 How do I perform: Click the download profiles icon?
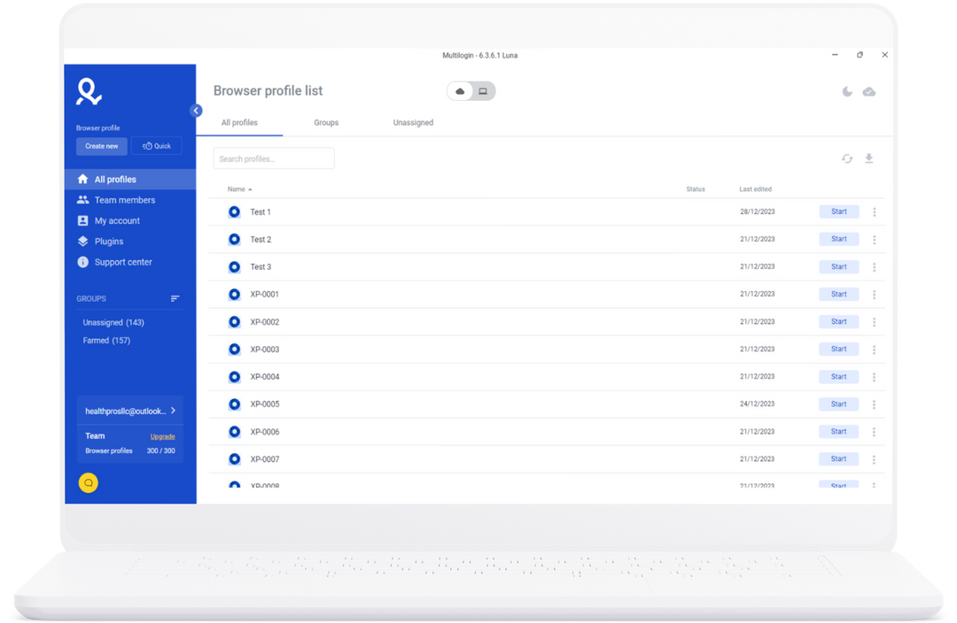(869, 158)
